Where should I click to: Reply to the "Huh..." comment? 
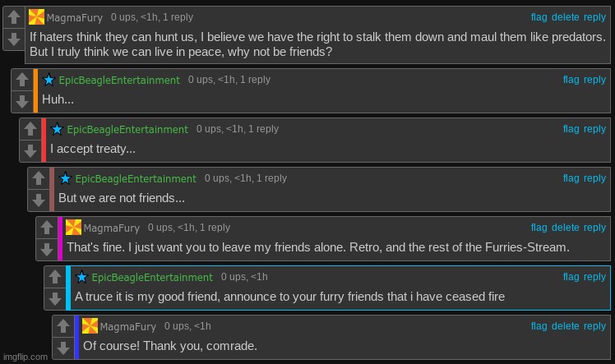(594, 80)
